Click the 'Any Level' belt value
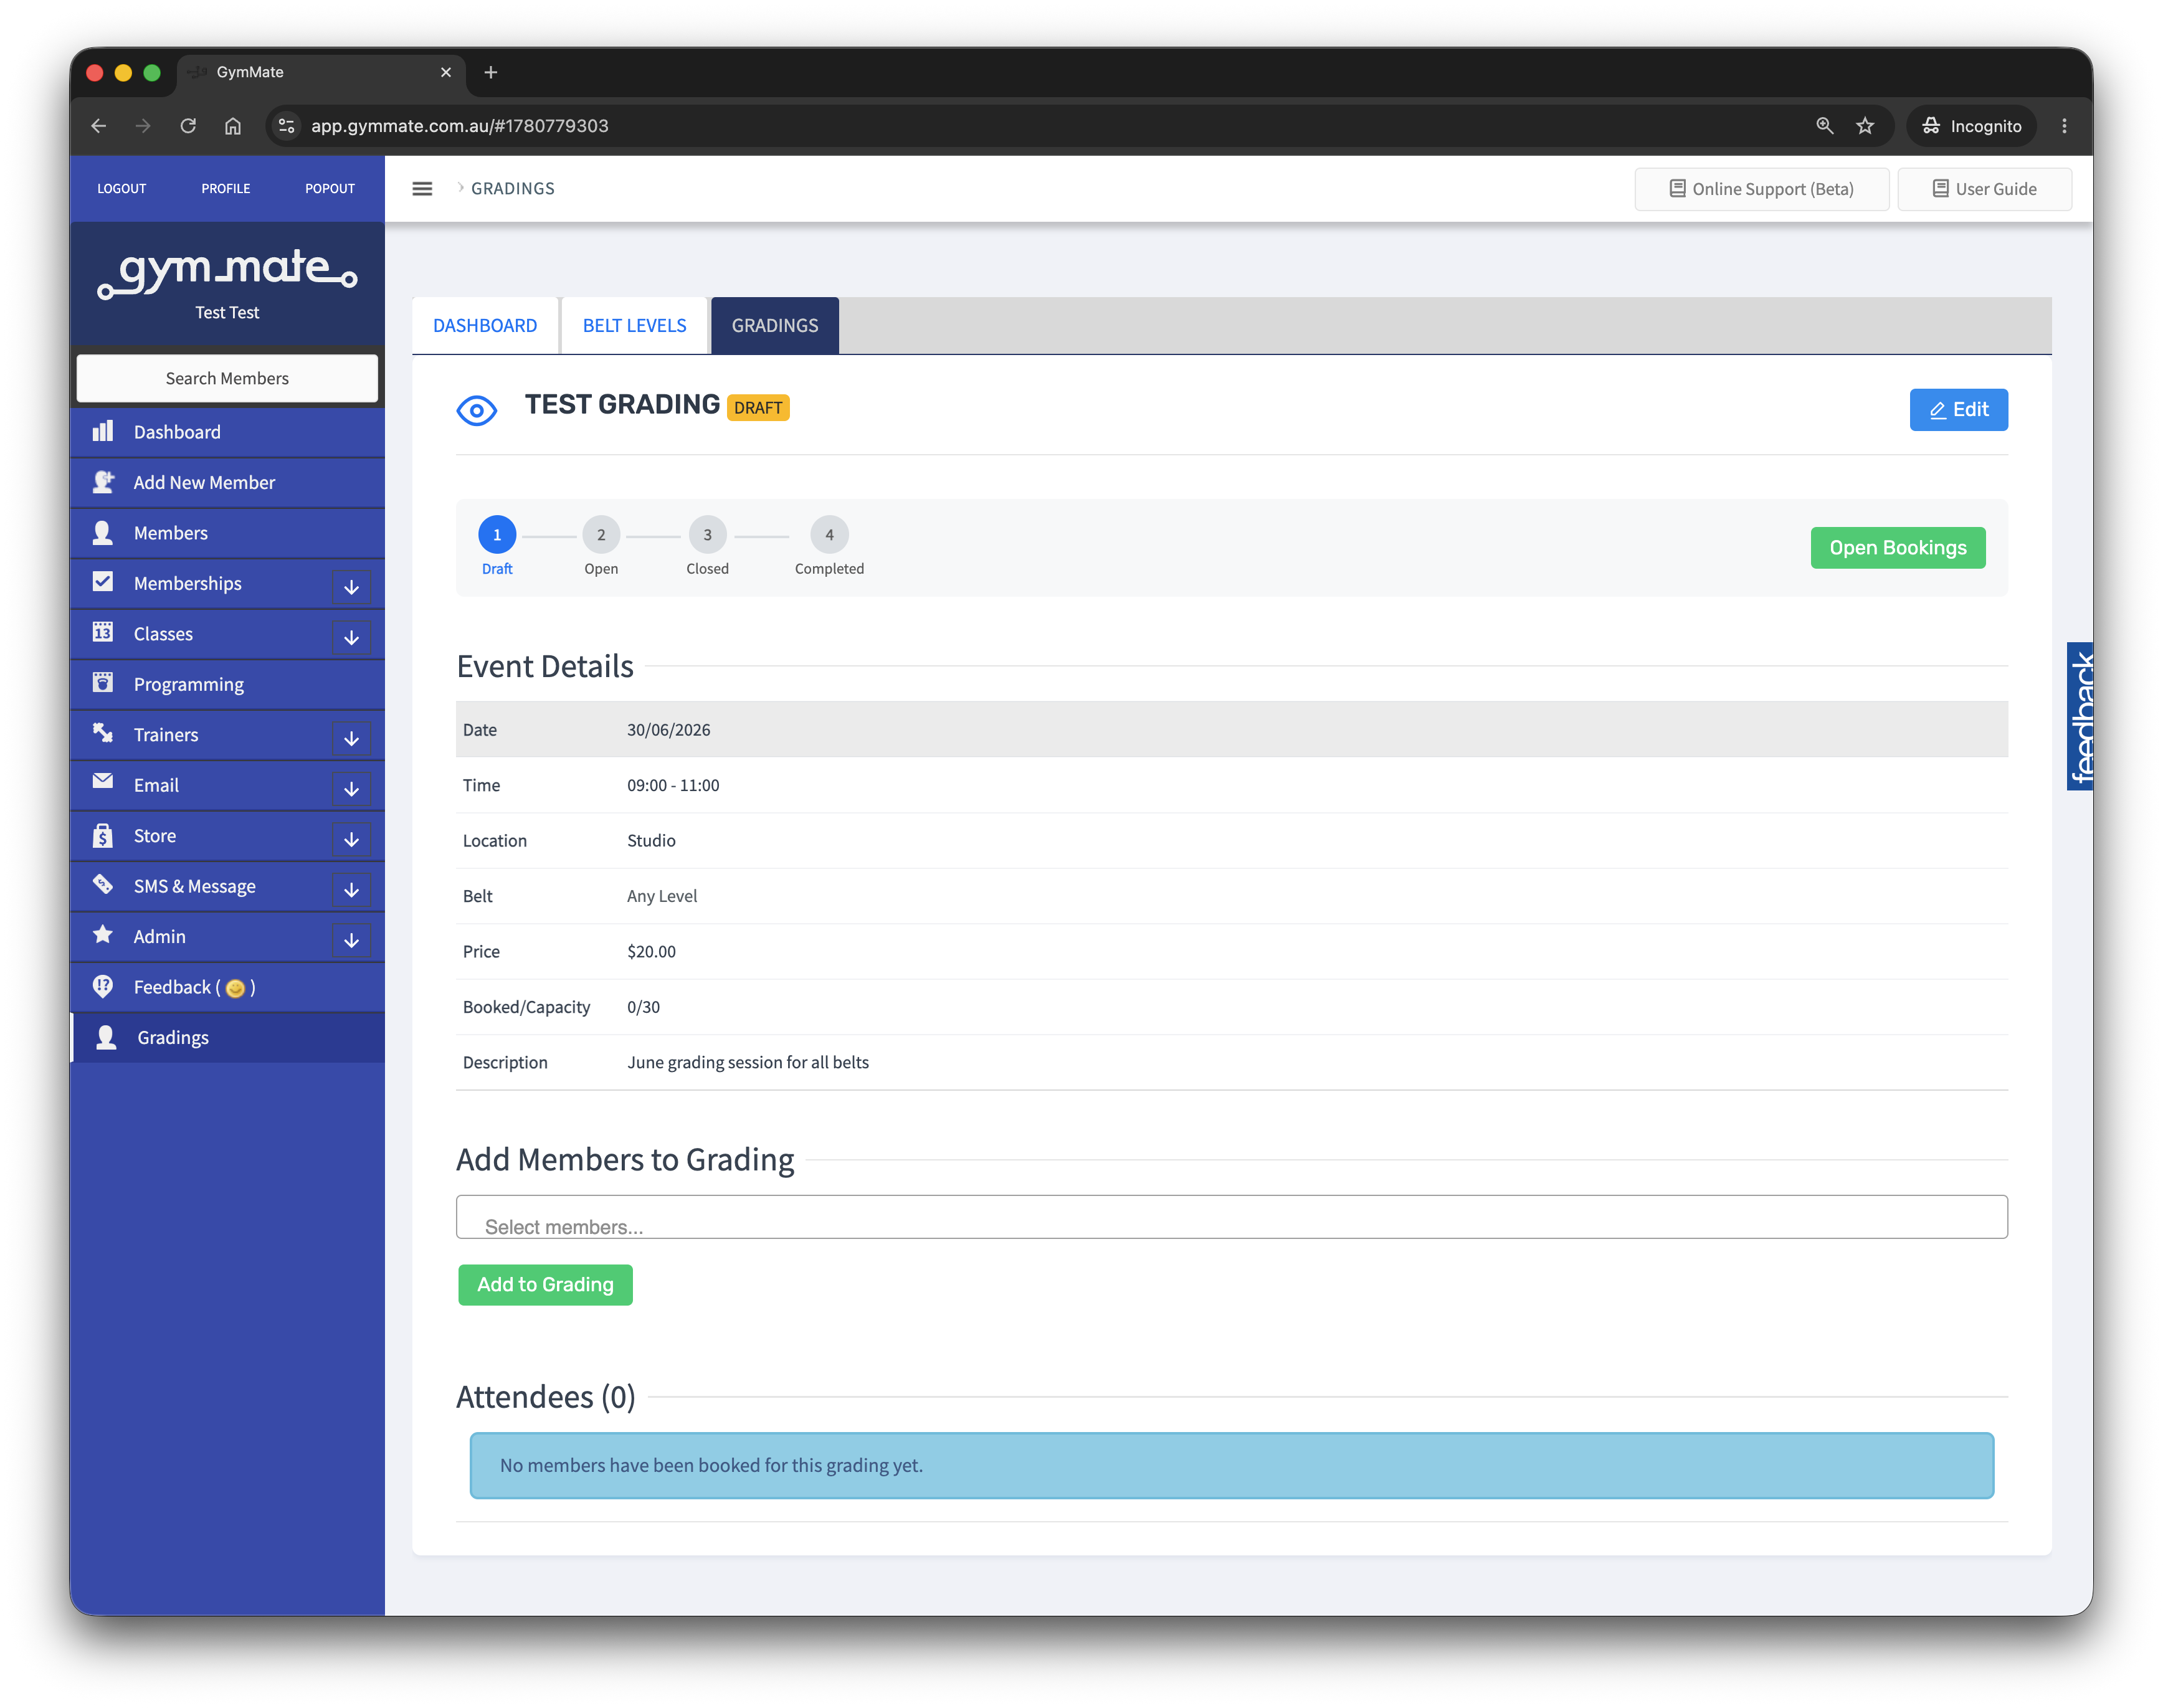The width and height of the screenshot is (2163, 1708). (662, 896)
